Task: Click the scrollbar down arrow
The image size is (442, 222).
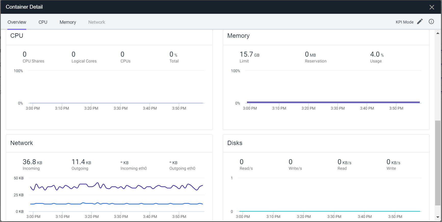Action: pos(438,217)
